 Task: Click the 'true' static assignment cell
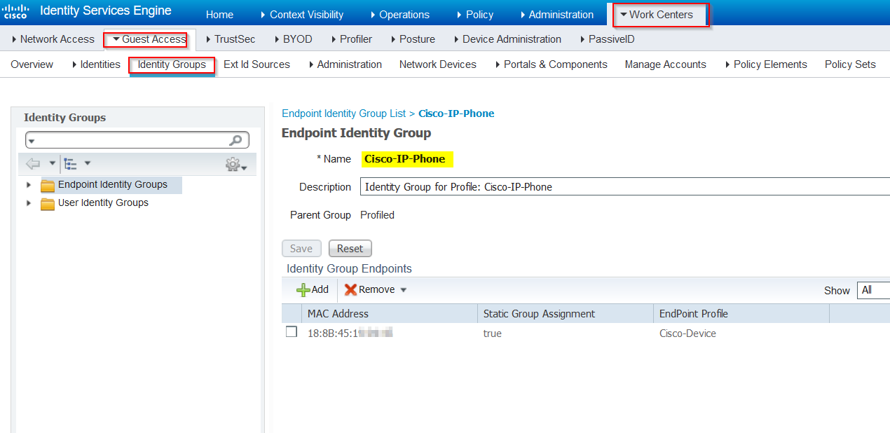[493, 334]
